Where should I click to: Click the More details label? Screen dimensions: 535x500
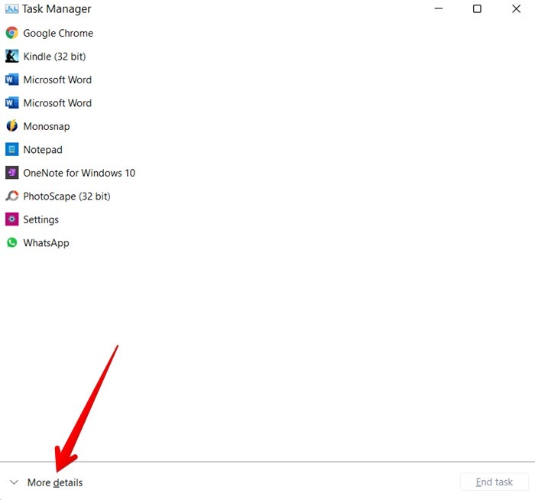pyautogui.click(x=55, y=482)
